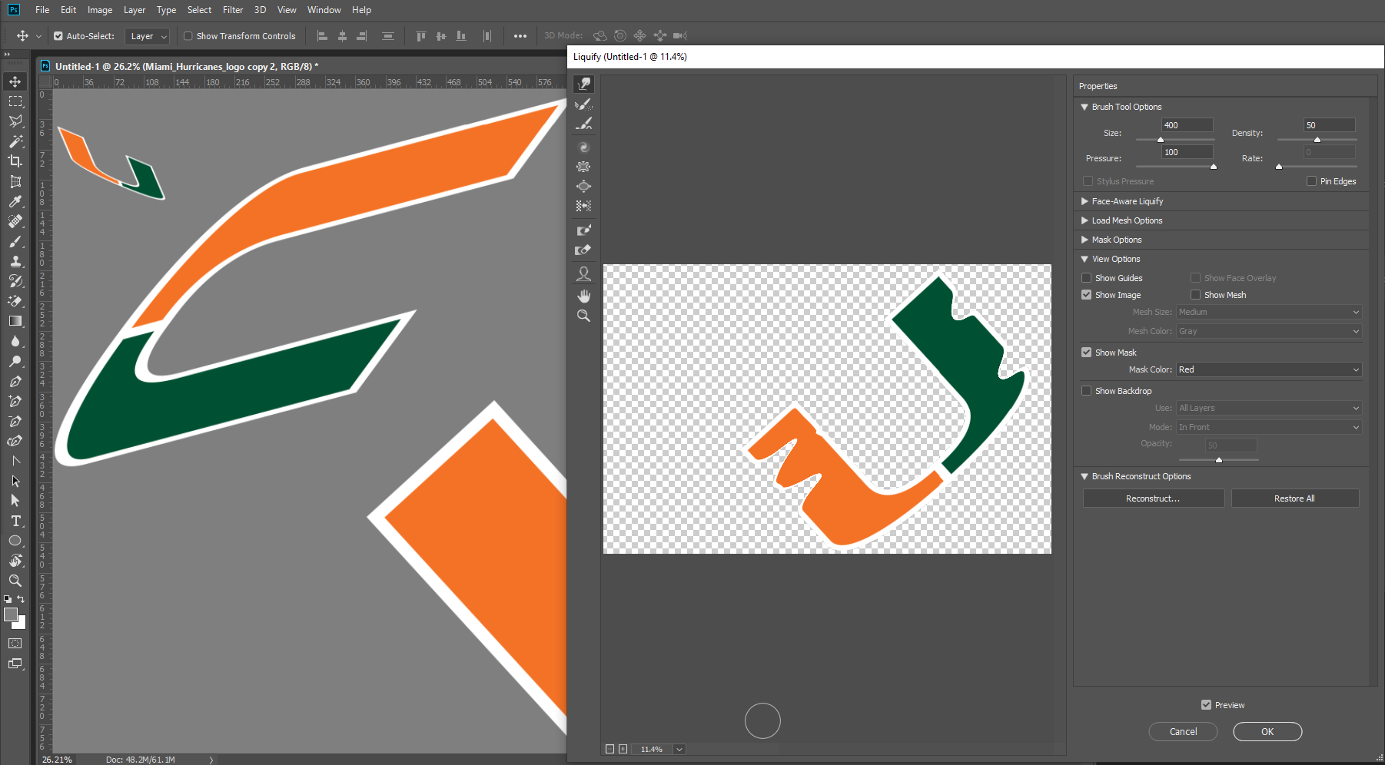Collapse the View Options section
This screenshot has width=1385, height=765.
pyautogui.click(x=1084, y=259)
